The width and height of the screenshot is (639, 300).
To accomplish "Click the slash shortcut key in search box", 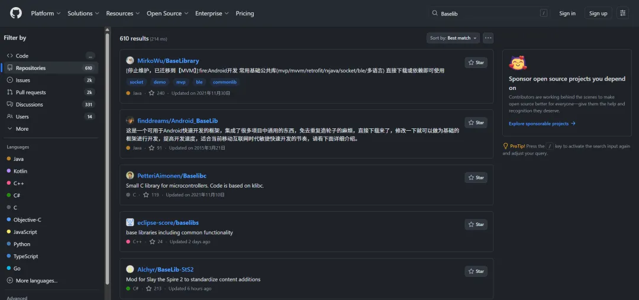I will point(544,13).
